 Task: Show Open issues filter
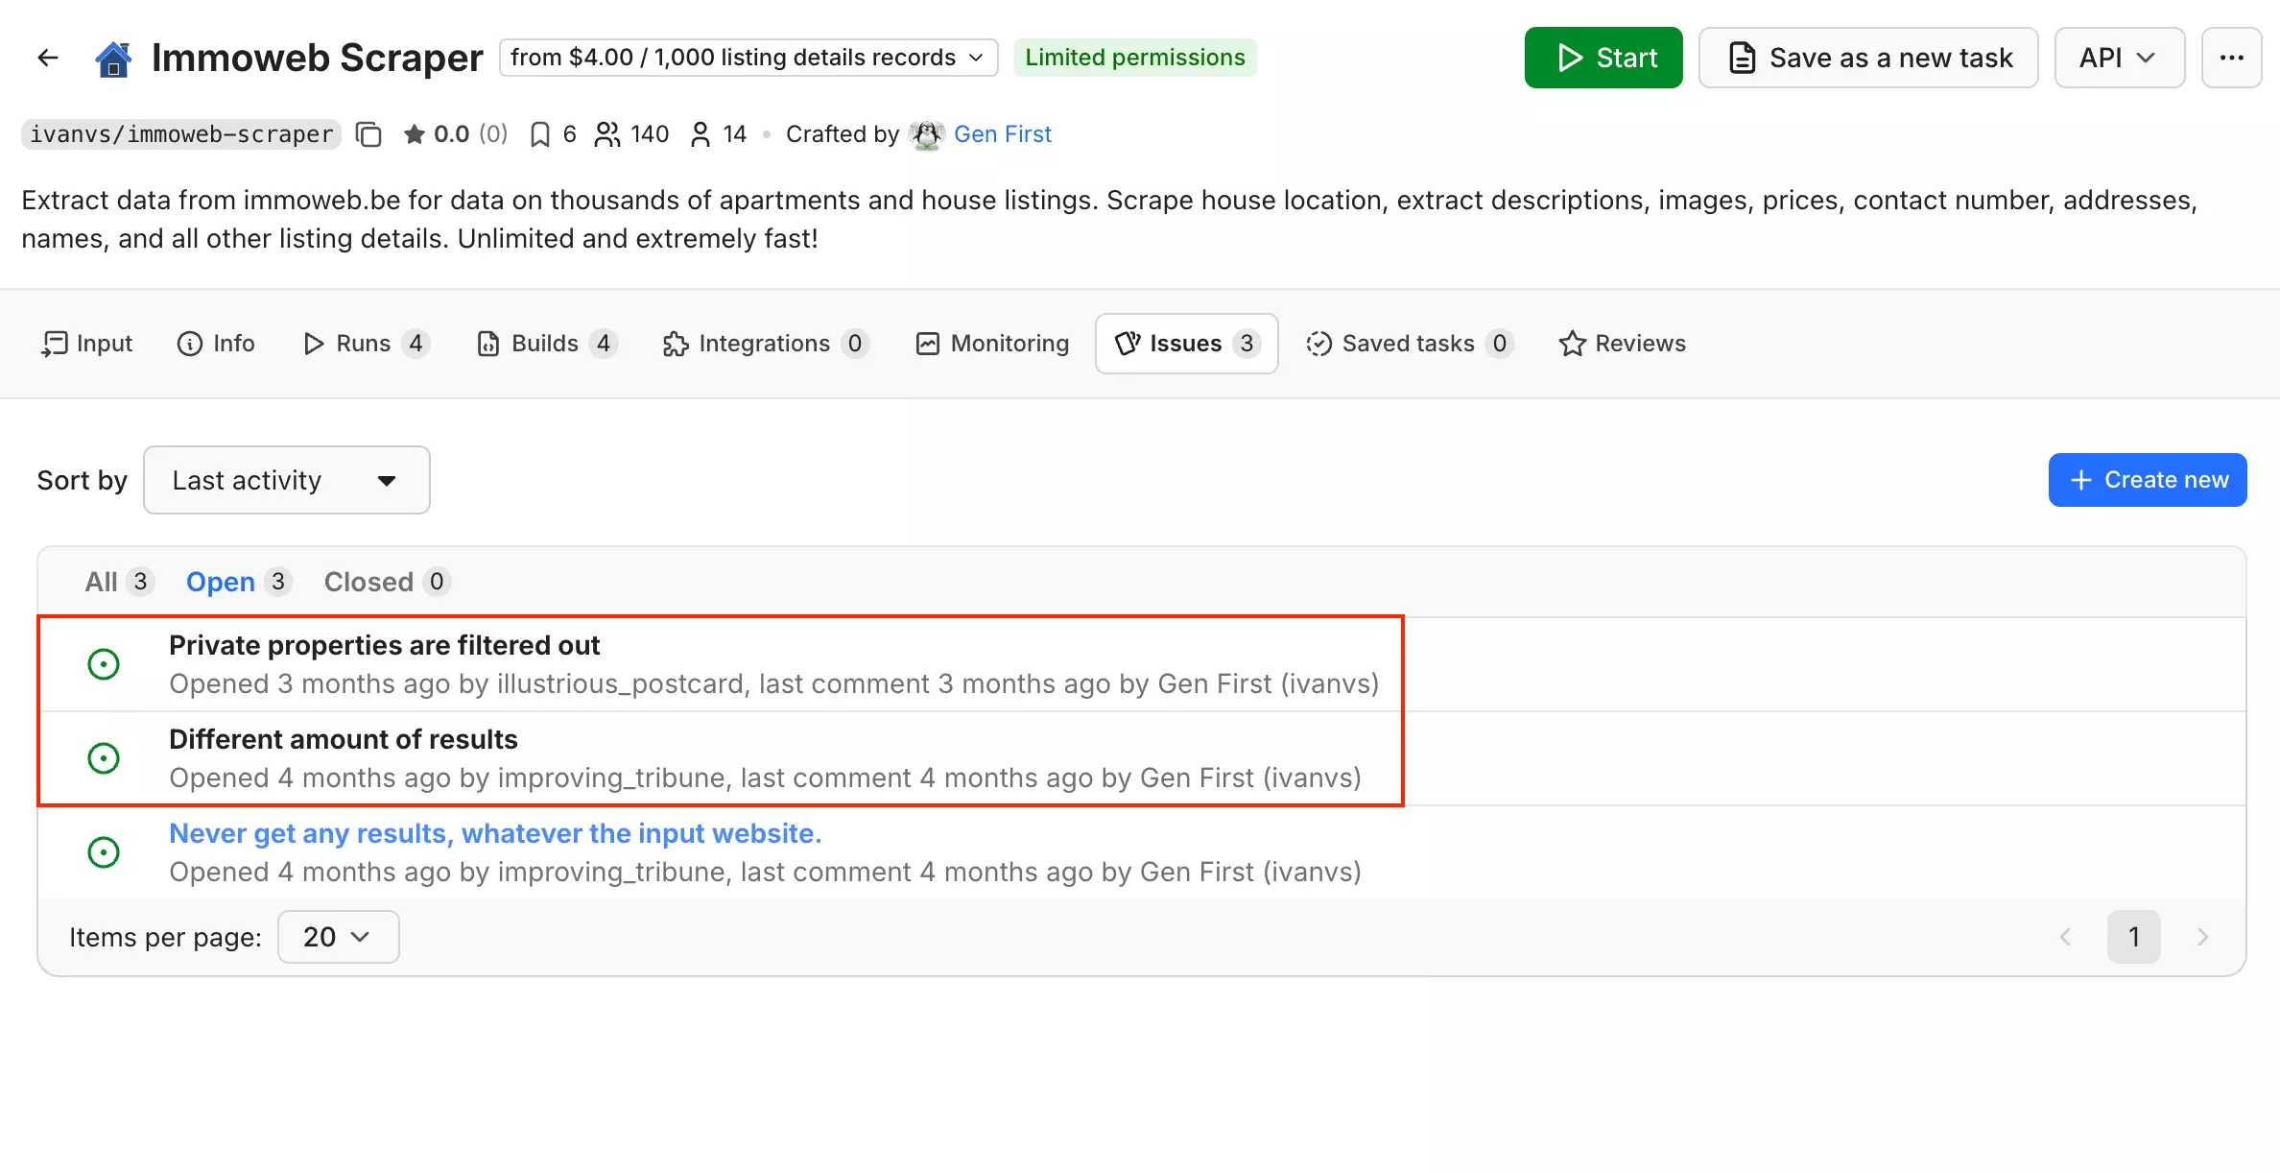[x=239, y=582]
